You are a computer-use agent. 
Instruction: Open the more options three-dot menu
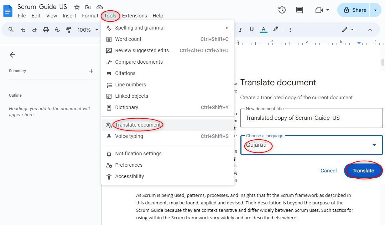[x=290, y=30]
